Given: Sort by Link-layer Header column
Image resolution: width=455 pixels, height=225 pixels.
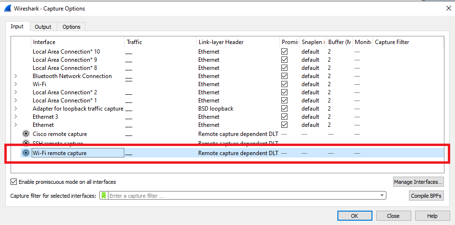Looking at the screenshot, I should (x=238, y=42).
